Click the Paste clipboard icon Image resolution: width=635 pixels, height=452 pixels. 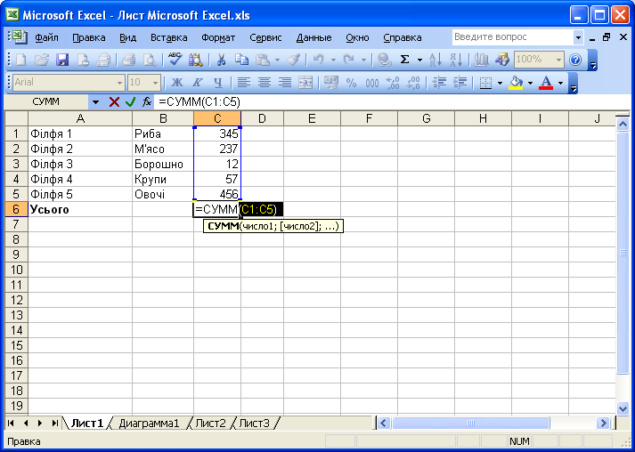point(263,61)
